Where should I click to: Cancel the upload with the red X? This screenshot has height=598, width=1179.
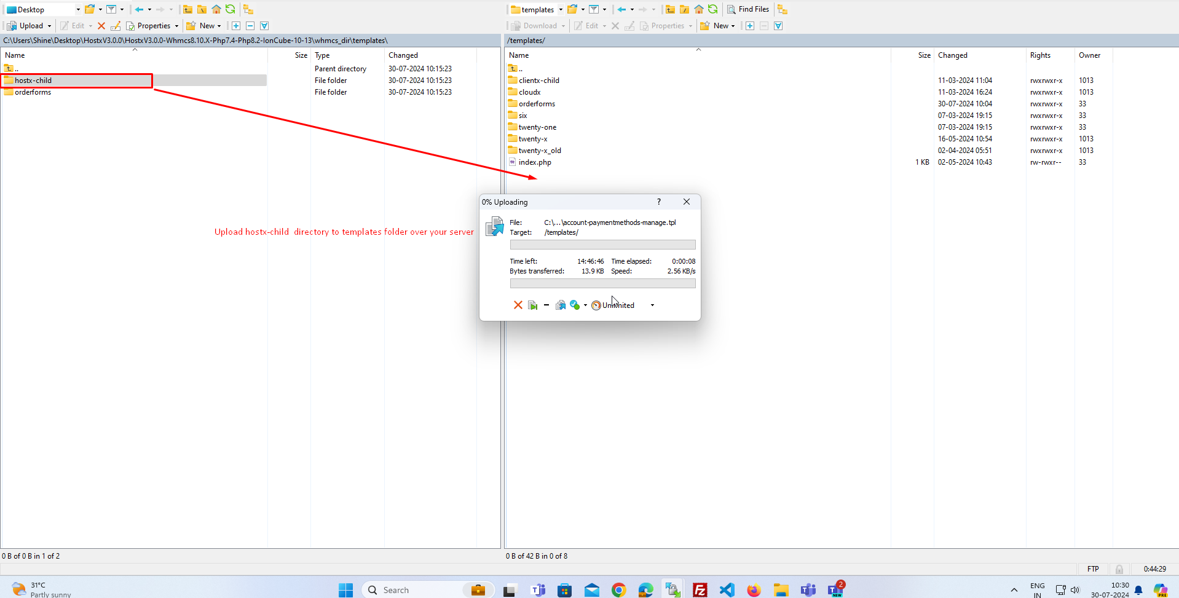[518, 305]
